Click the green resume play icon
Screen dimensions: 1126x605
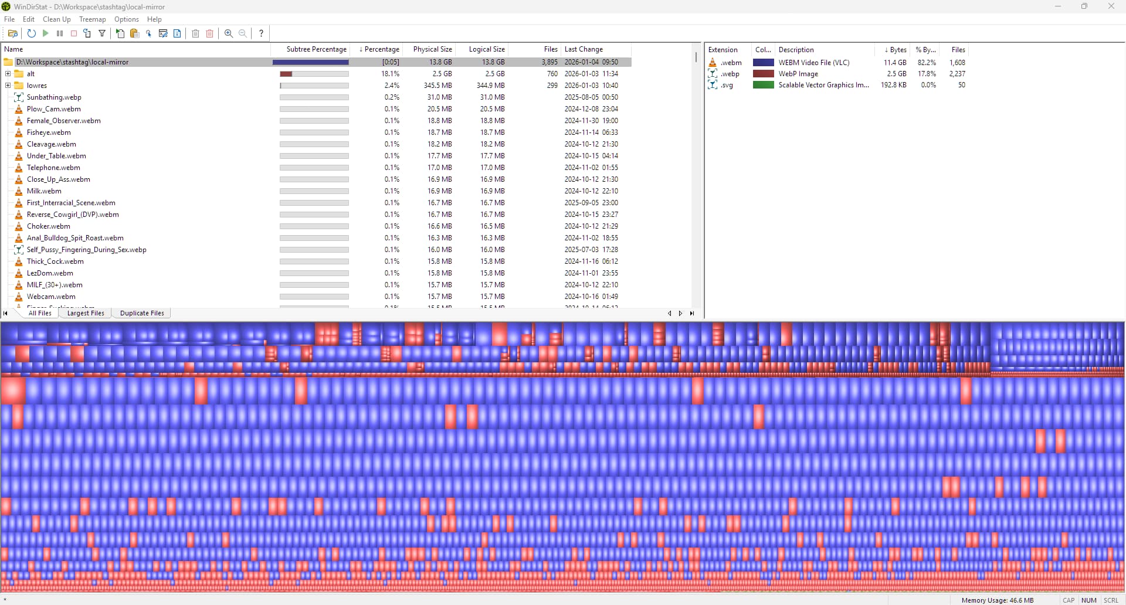pos(46,33)
